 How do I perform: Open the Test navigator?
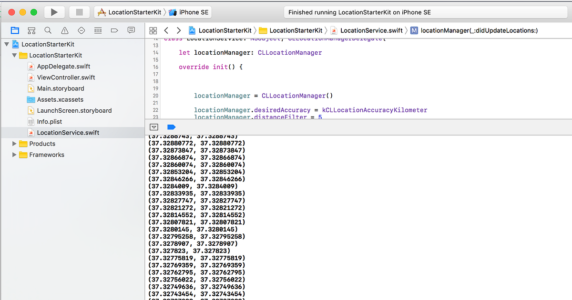click(x=81, y=30)
